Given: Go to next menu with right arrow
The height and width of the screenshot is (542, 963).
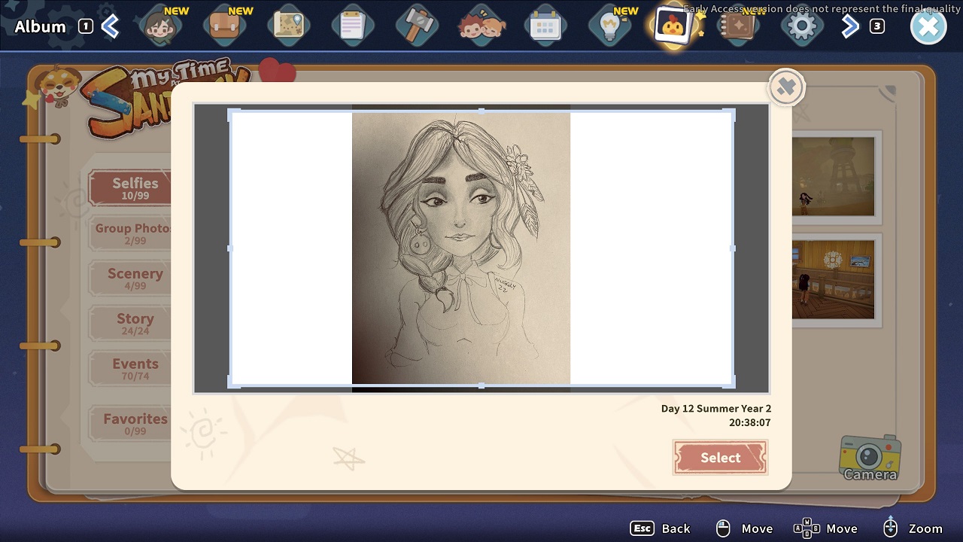Looking at the screenshot, I should 850,27.
